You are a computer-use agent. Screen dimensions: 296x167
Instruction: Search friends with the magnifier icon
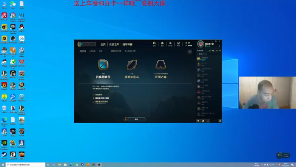tap(220, 50)
